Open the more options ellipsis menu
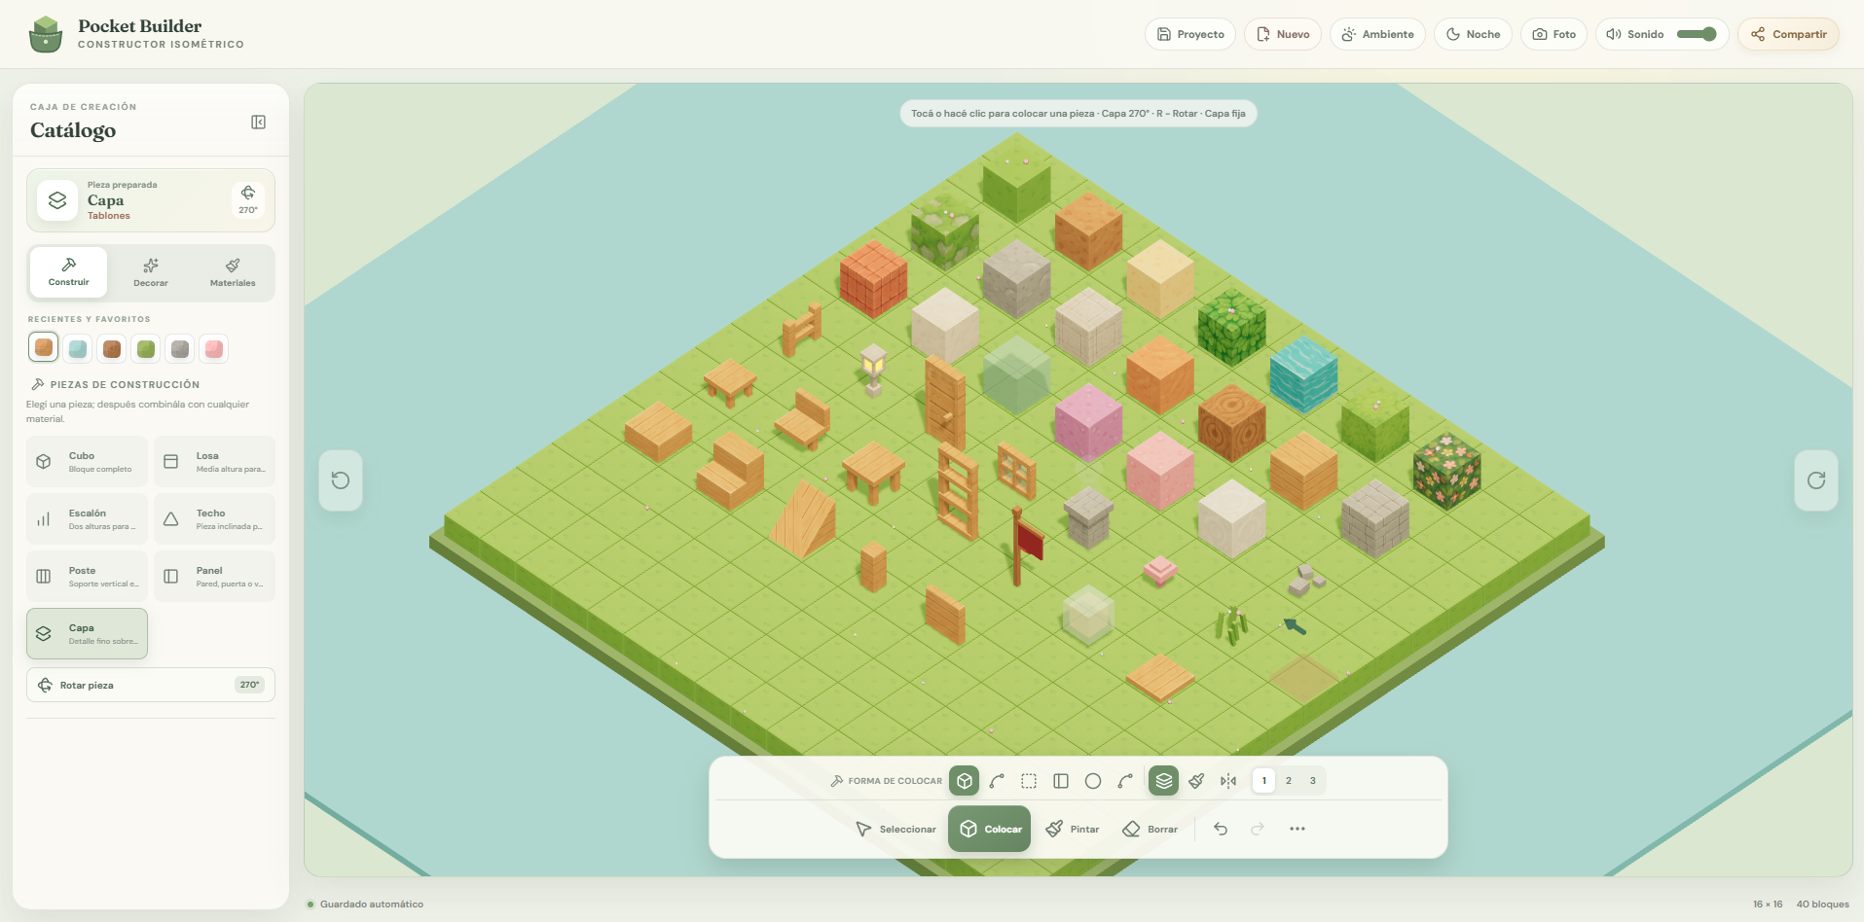 point(1297,829)
